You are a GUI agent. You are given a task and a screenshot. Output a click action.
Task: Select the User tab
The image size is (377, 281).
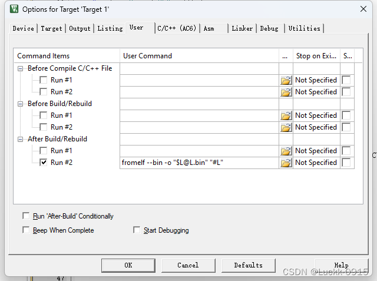[140, 28]
